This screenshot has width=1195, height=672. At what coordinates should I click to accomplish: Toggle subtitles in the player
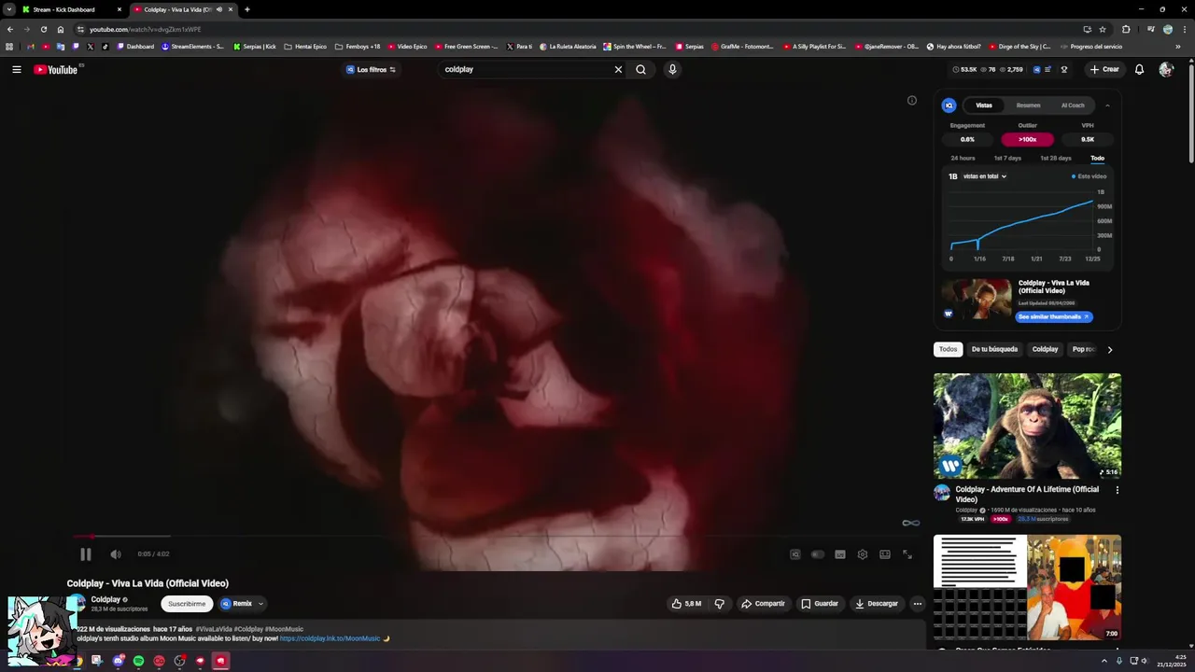click(x=840, y=554)
